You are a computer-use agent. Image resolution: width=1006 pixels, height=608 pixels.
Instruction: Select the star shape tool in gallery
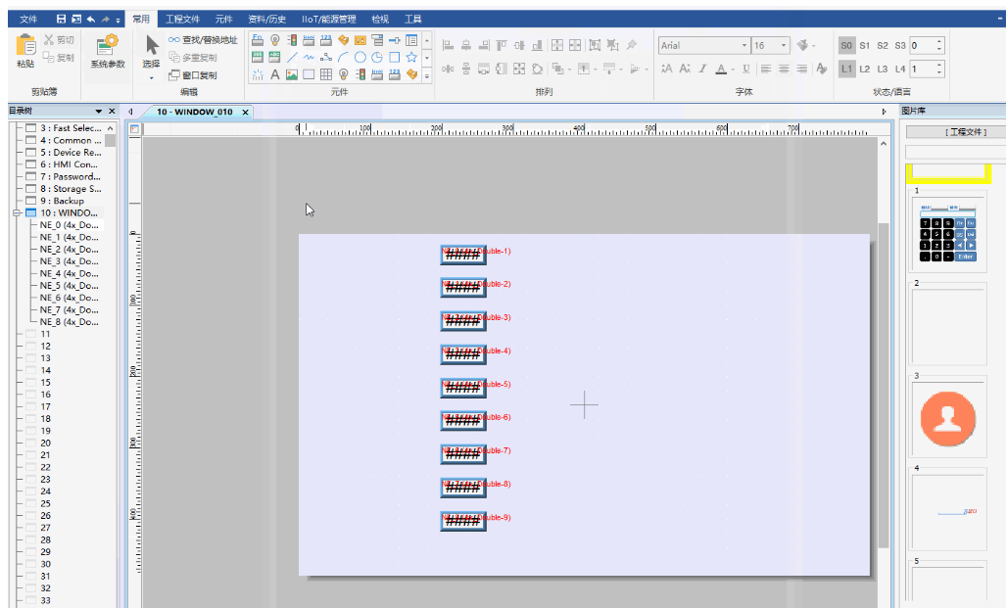point(411,58)
